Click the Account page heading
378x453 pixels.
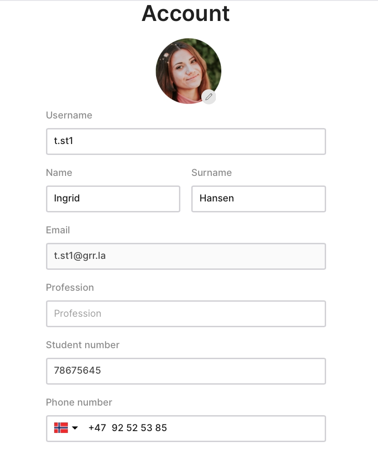coord(186,13)
